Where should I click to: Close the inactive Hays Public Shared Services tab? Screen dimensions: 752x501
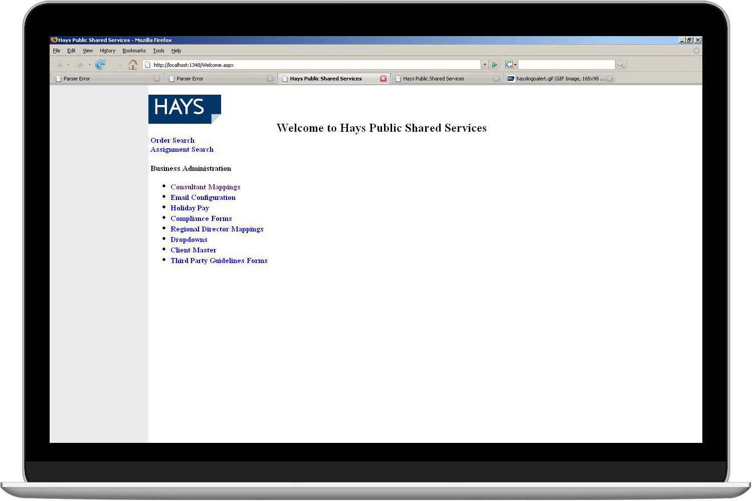(x=496, y=79)
